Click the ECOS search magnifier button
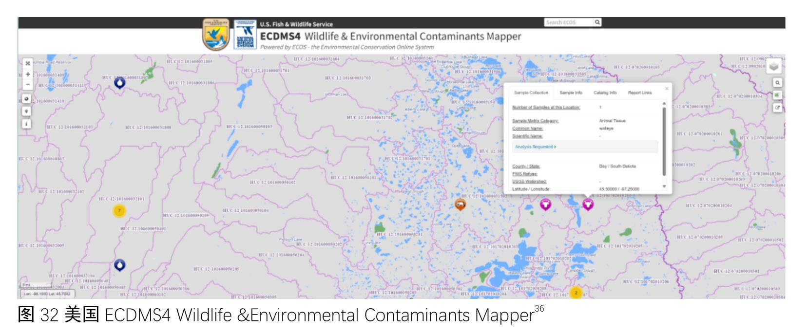Viewport: 807px width, 335px height. (x=597, y=22)
